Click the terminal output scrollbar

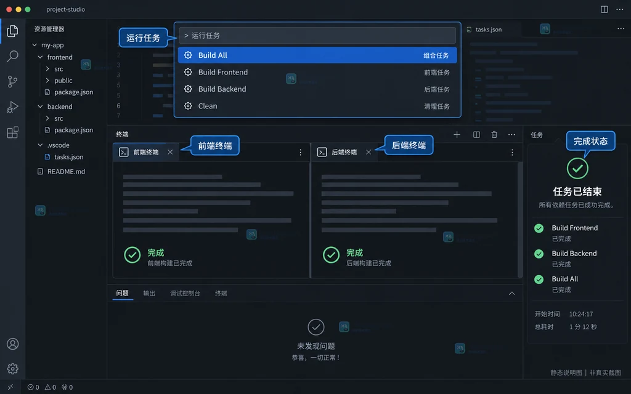pos(519,220)
